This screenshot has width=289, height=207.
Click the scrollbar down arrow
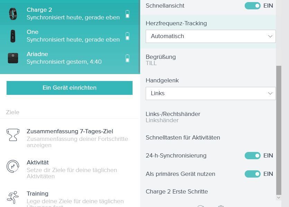click(279, 198)
